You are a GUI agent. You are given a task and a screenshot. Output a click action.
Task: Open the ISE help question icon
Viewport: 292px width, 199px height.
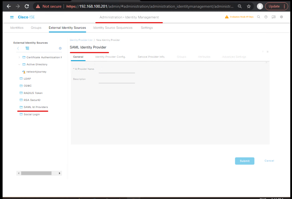[266, 17]
